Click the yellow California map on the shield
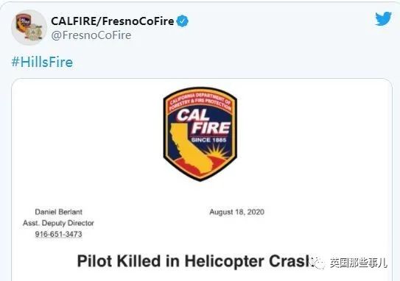Image resolution: width=400 pixels, height=281 pixels. pyautogui.click(x=189, y=149)
